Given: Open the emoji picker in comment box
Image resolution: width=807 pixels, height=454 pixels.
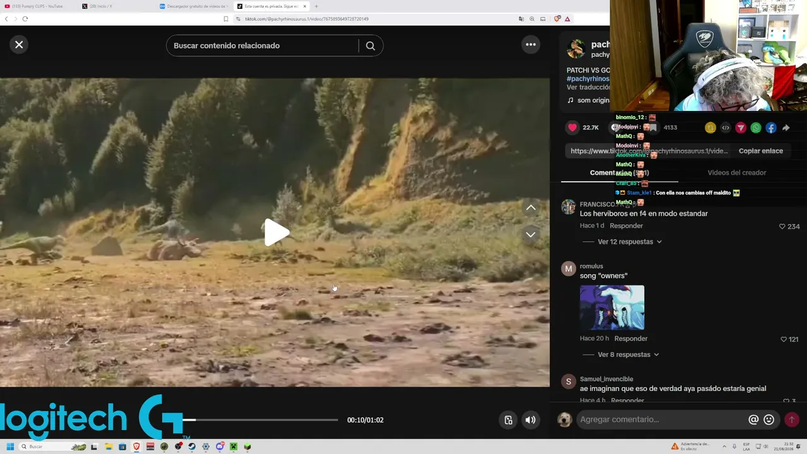Looking at the screenshot, I should coord(769,419).
